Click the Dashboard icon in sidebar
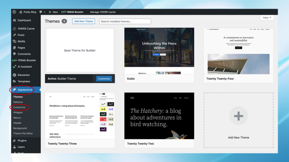Viewport: 289px width, 162px height. [14, 20]
